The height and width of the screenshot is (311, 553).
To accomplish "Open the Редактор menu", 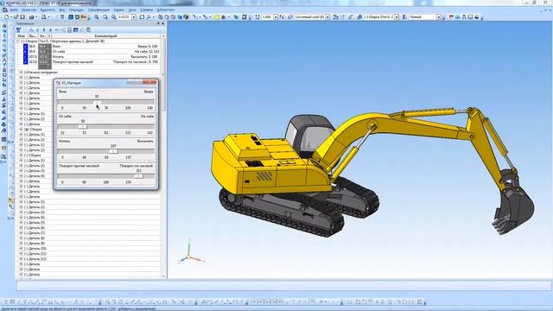I will [29, 10].
